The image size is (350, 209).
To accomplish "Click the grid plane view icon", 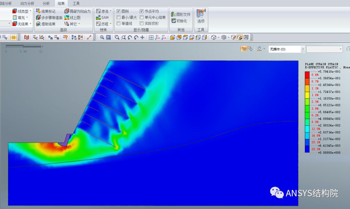I will click(151, 37).
